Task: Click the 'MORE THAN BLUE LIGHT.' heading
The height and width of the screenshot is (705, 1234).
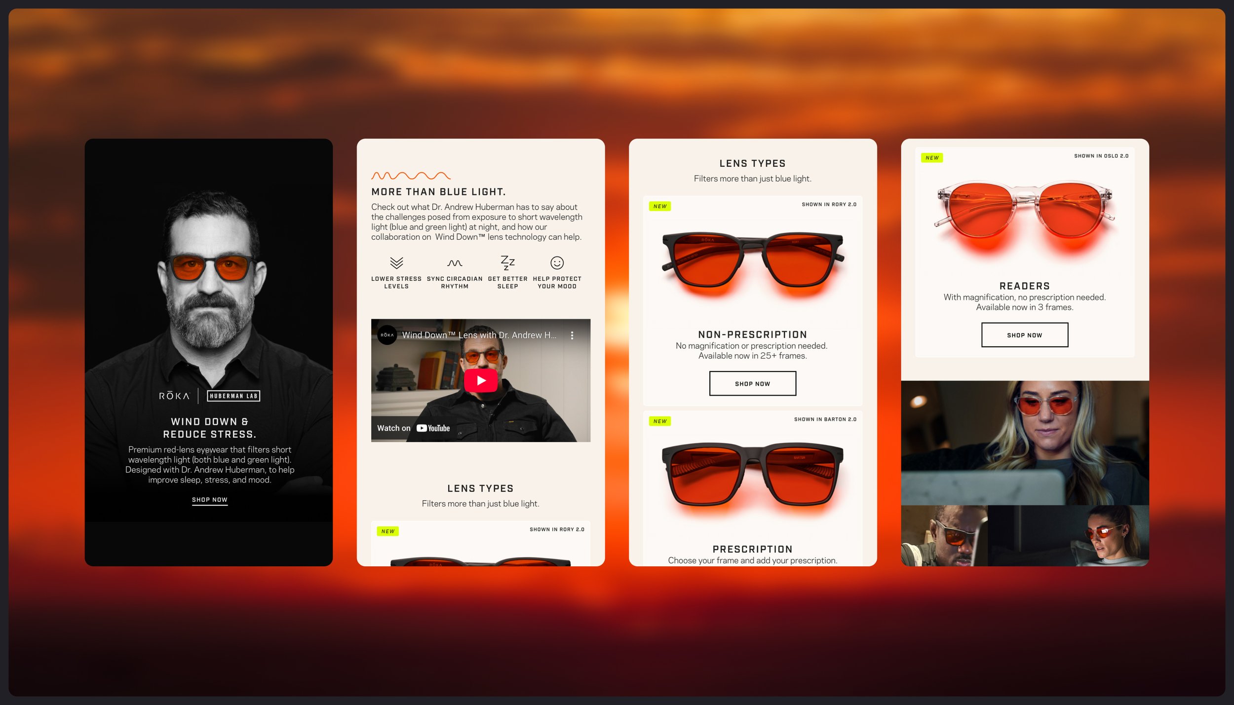Action: pos(438,192)
